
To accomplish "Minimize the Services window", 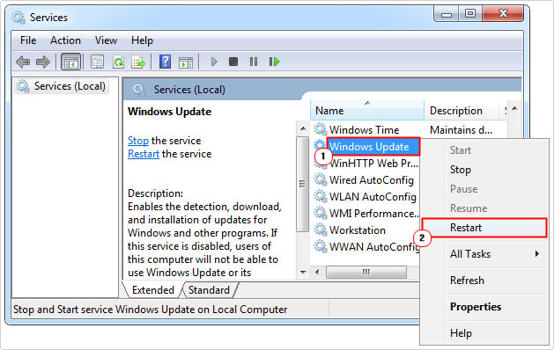I will click(447, 14).
